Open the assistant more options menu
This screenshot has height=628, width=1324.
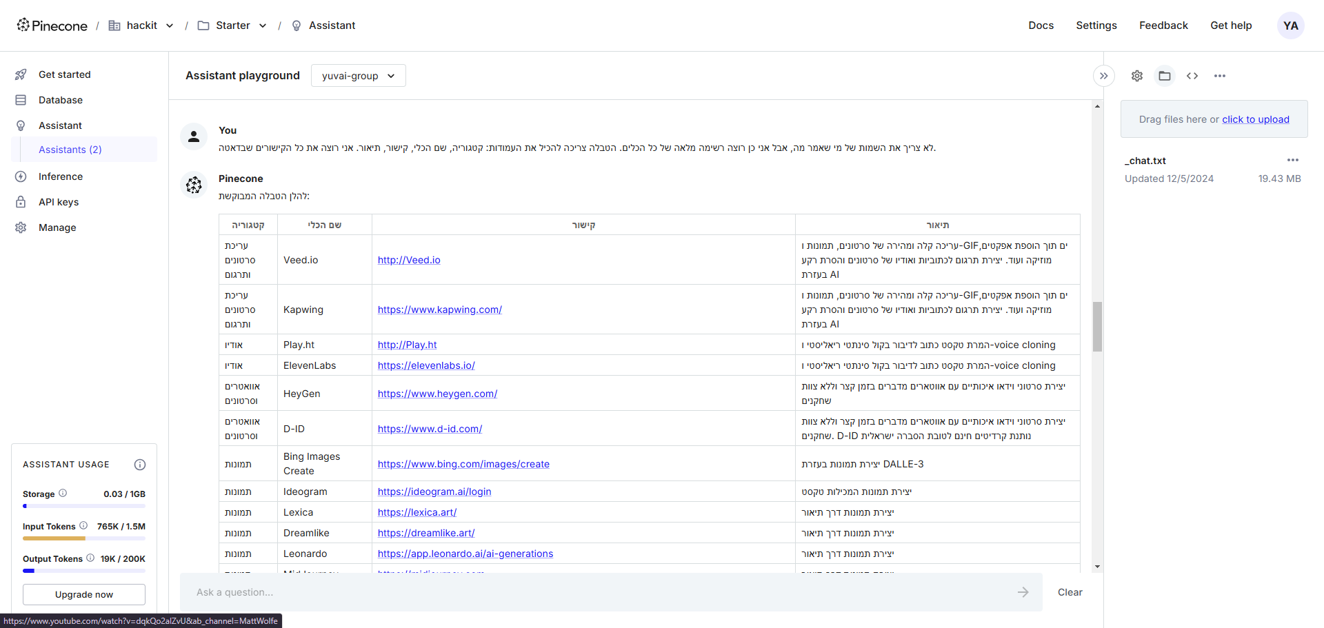(x=1220, y=76)
